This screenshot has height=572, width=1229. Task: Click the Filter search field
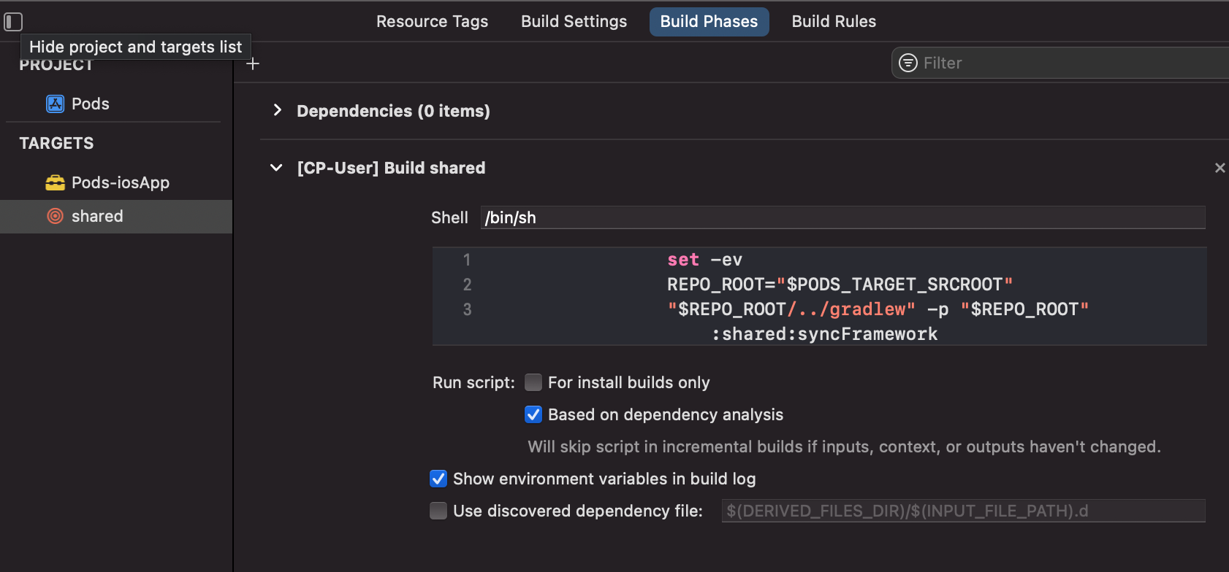click(x=1059, y=63)
